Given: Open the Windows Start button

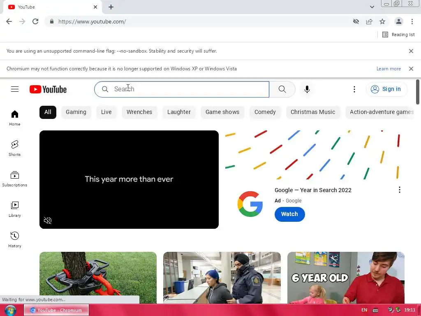Looking at the screenshot, I should (x=10, y=310).
